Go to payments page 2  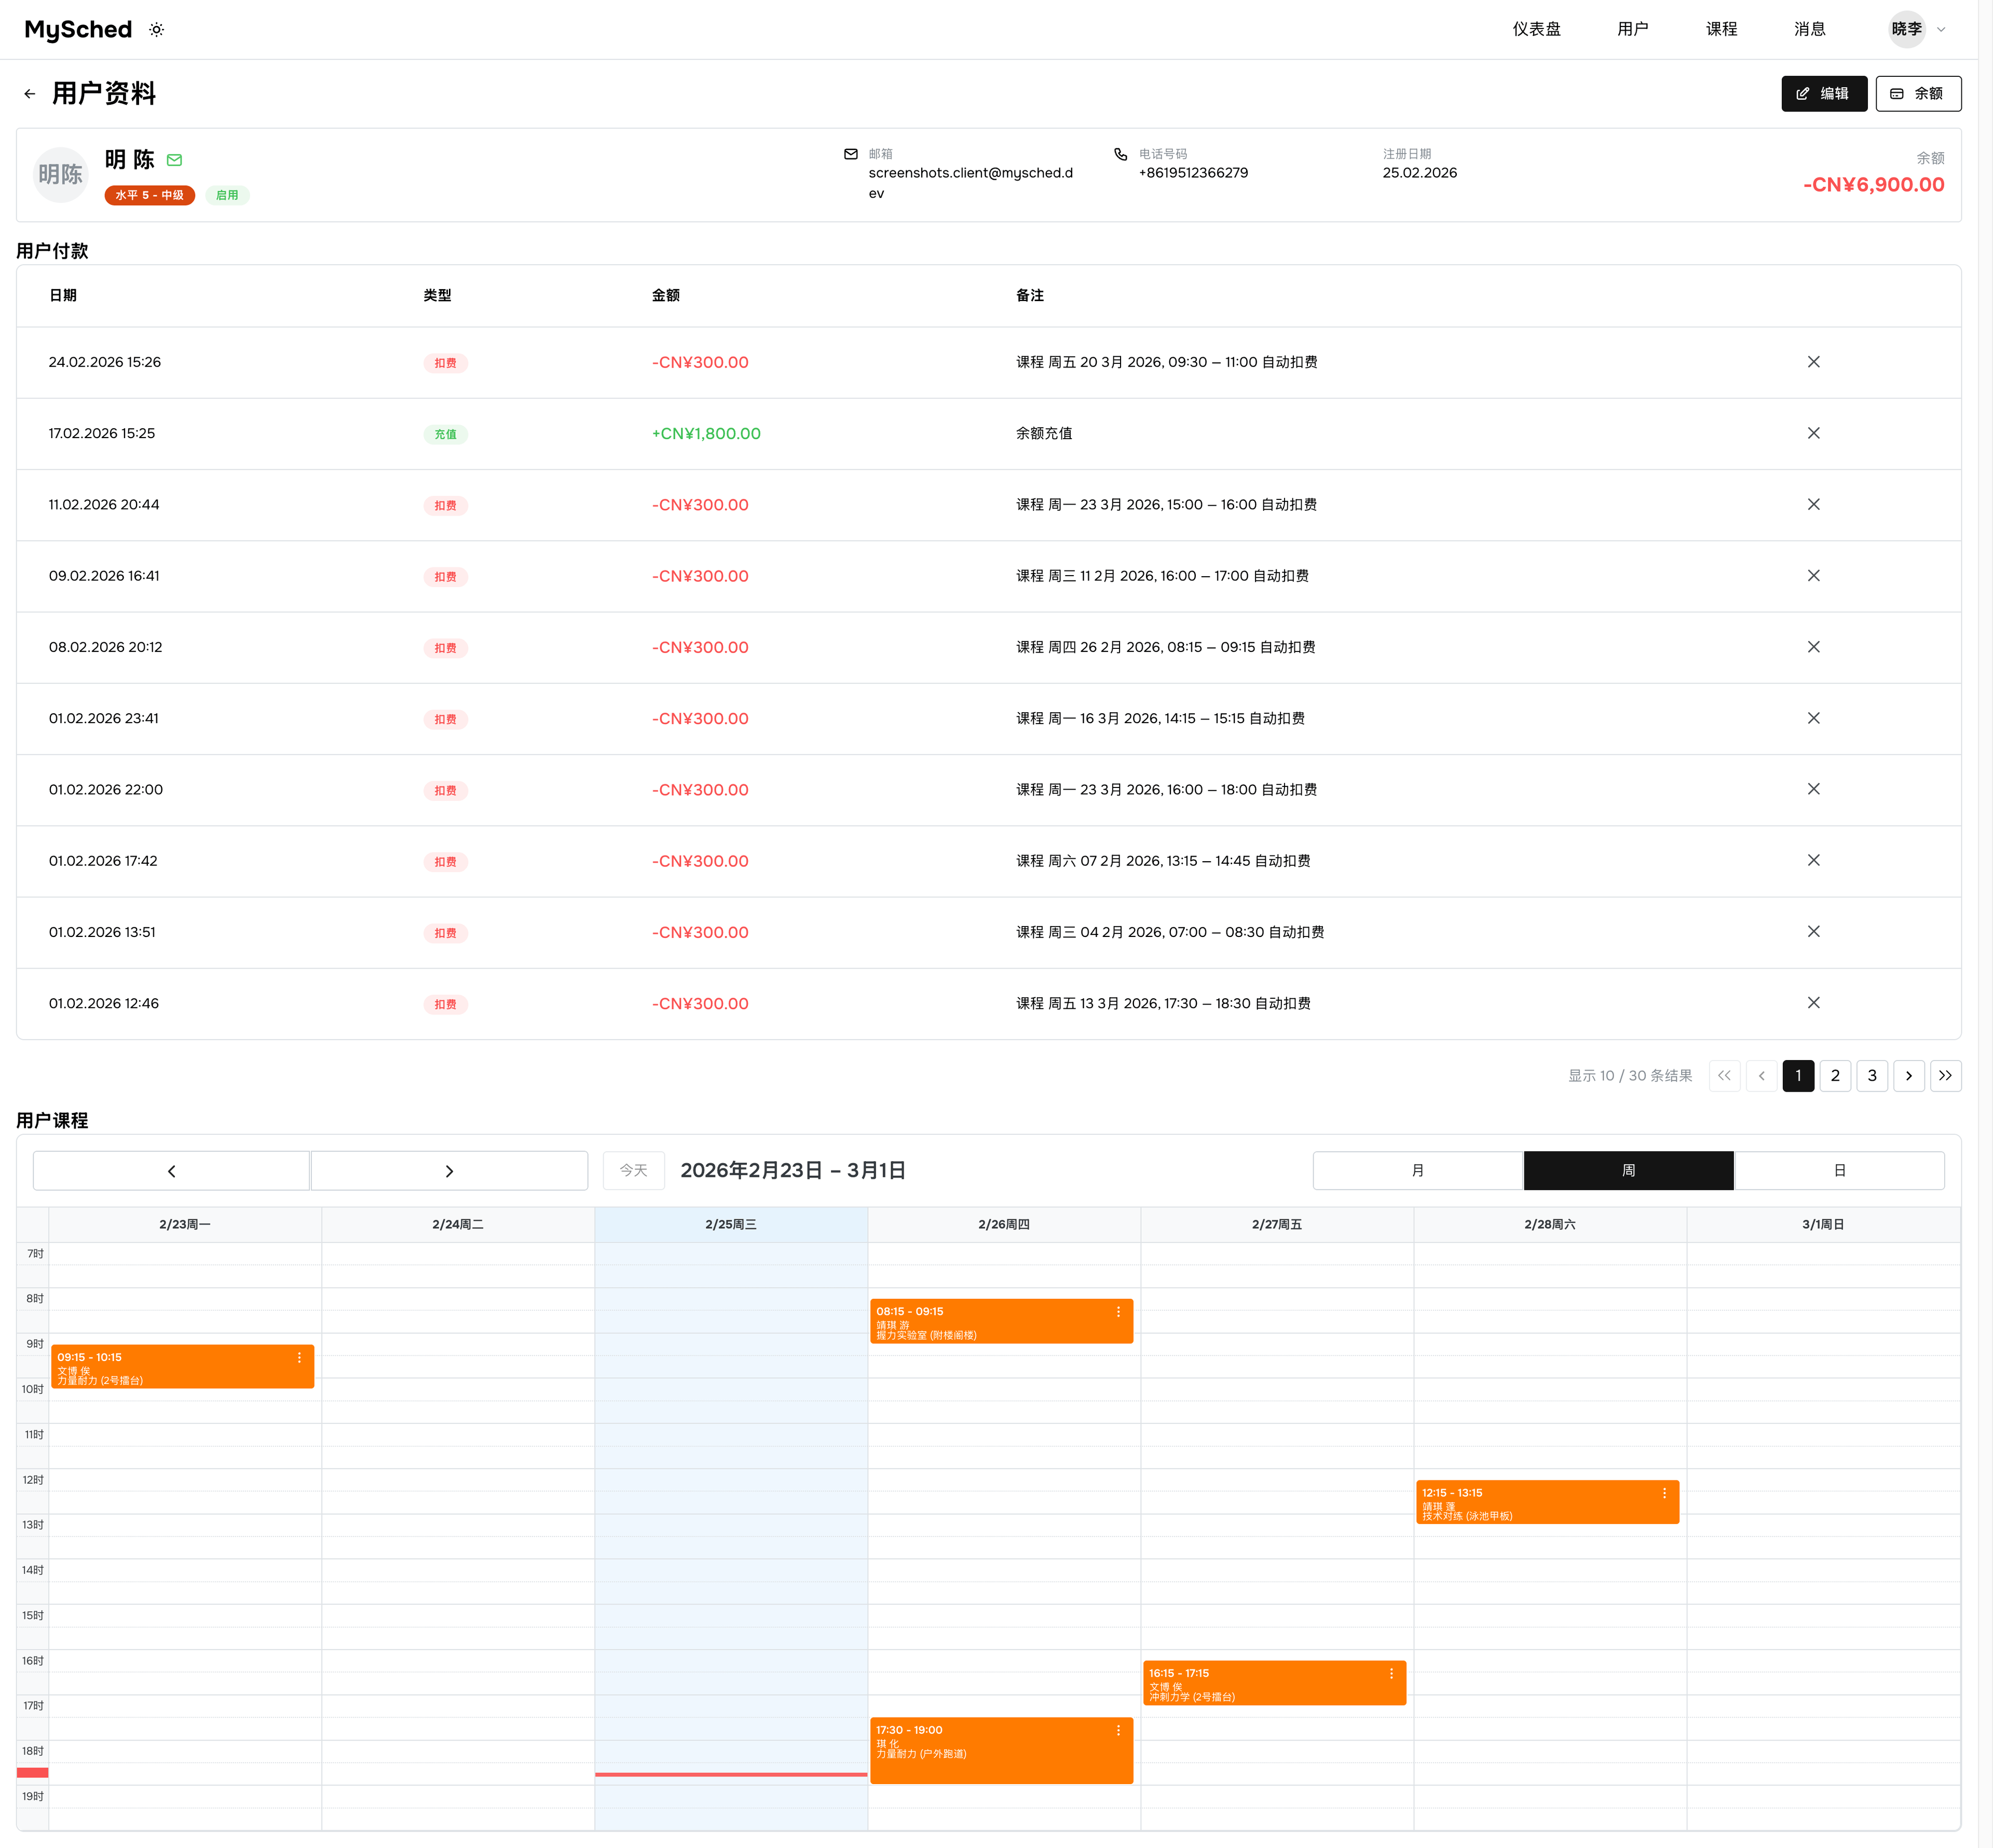(x=1835, y=1076)
